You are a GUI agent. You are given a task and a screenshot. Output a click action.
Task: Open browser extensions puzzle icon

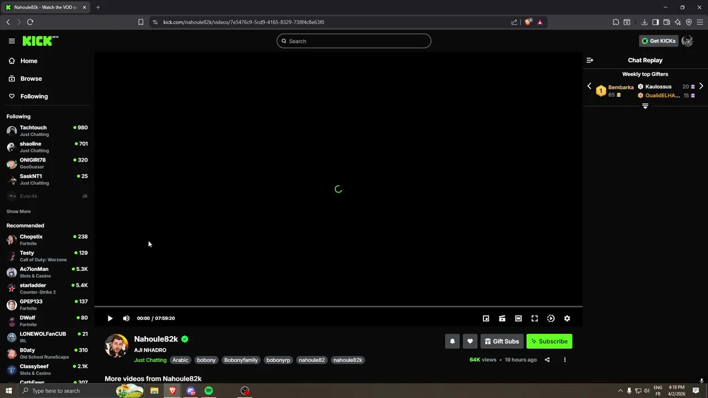point(616,22)
